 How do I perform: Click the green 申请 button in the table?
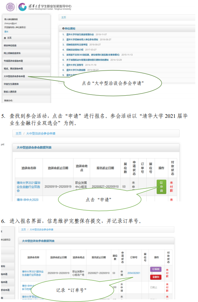(x=161, y=187)
